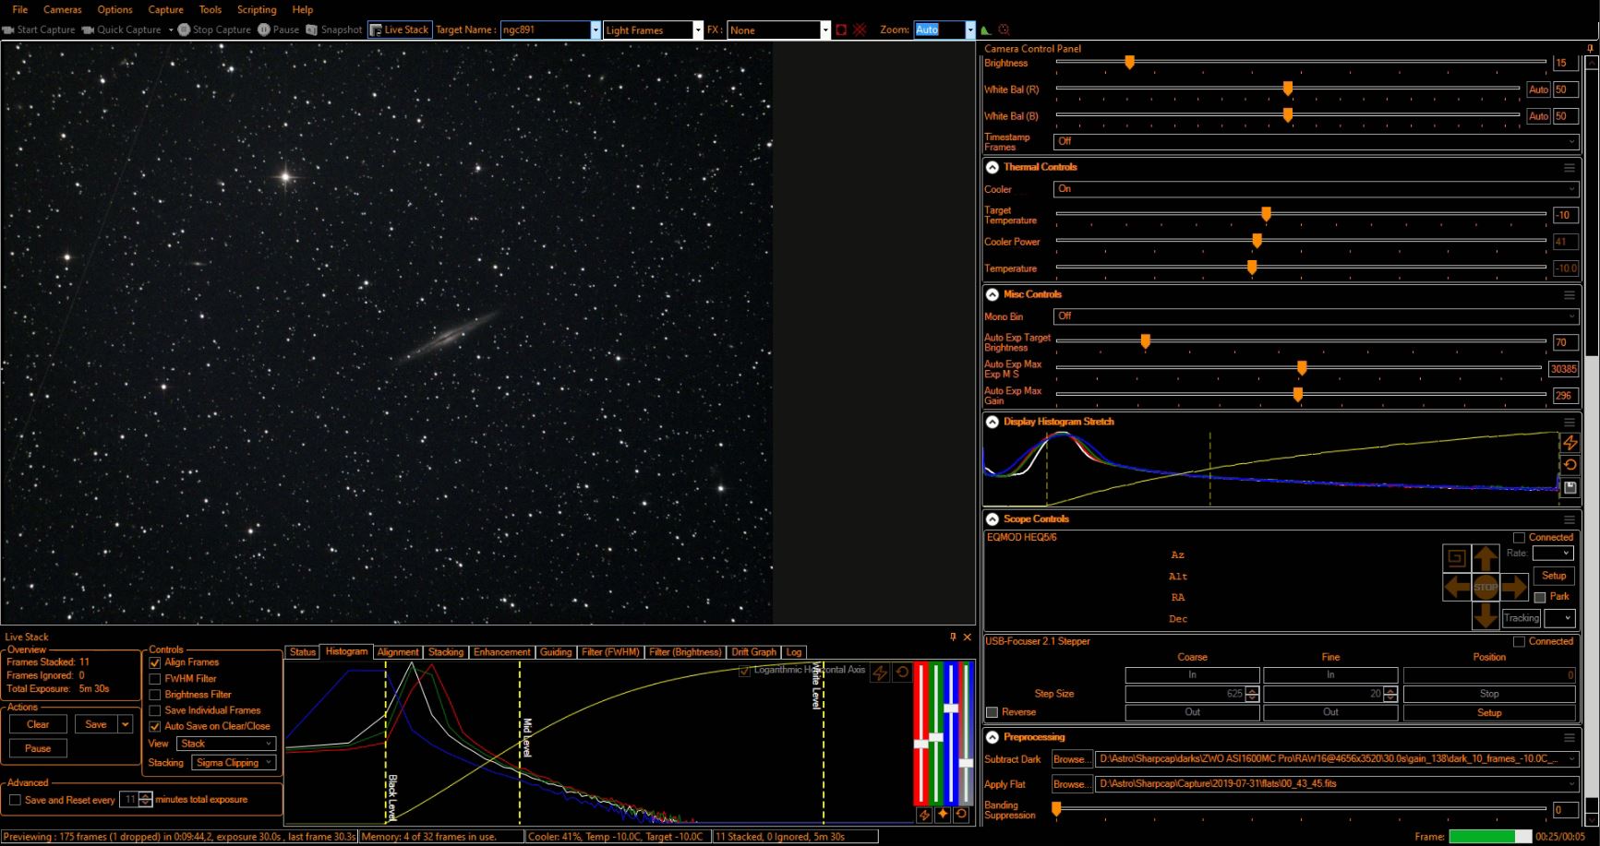Open the Mono Bin dropdown
Screen dimensions: 1600x846
pyautogui.click(x=1316, y=316)
